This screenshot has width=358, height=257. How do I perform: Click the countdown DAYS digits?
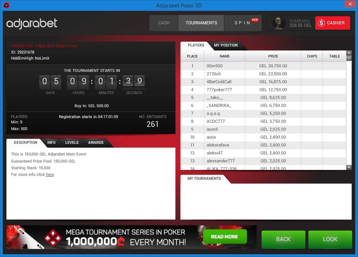(x=50, y=81)
